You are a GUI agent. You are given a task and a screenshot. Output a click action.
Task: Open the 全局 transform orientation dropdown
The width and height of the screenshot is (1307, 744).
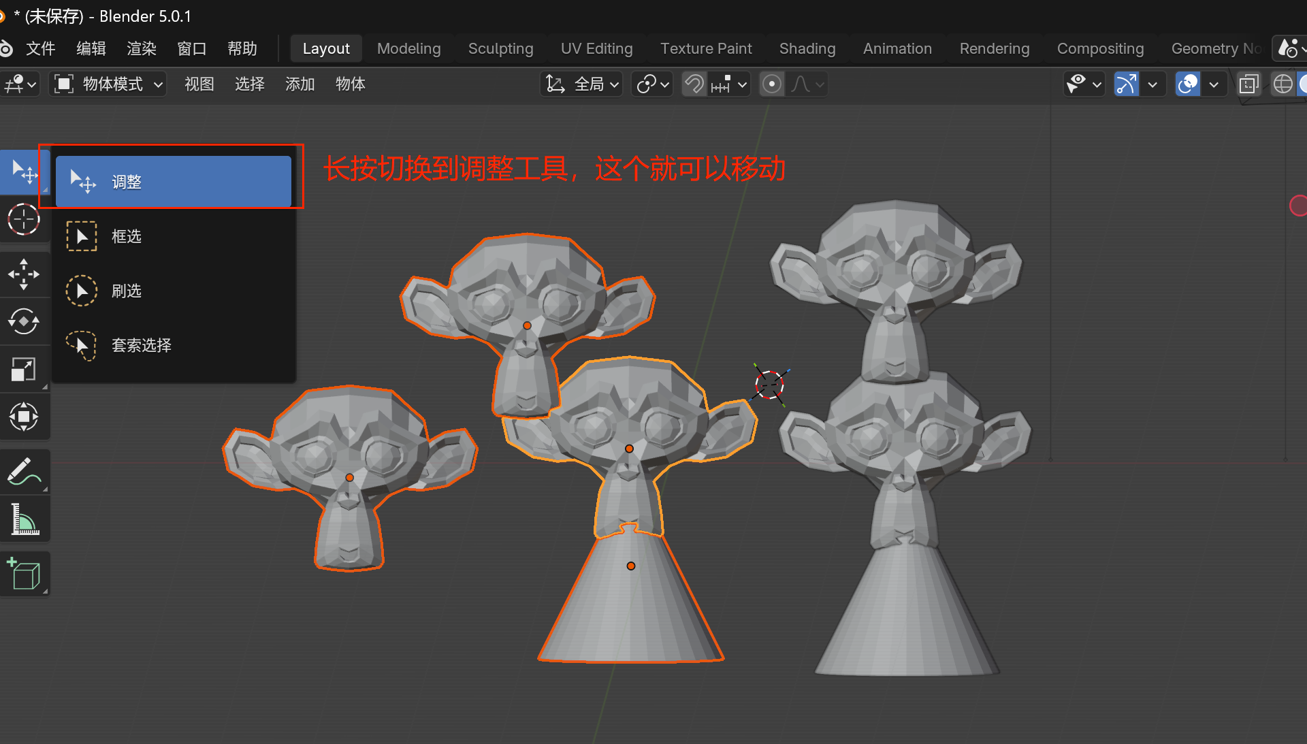583,84
